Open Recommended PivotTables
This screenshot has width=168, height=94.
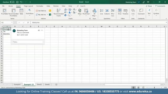[13, 13]
